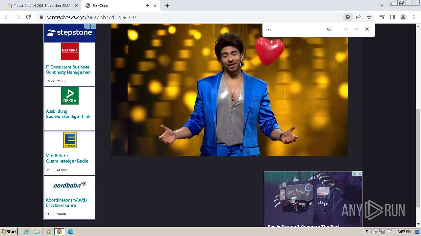Show hidden system tray icons

tap(367, 232)
